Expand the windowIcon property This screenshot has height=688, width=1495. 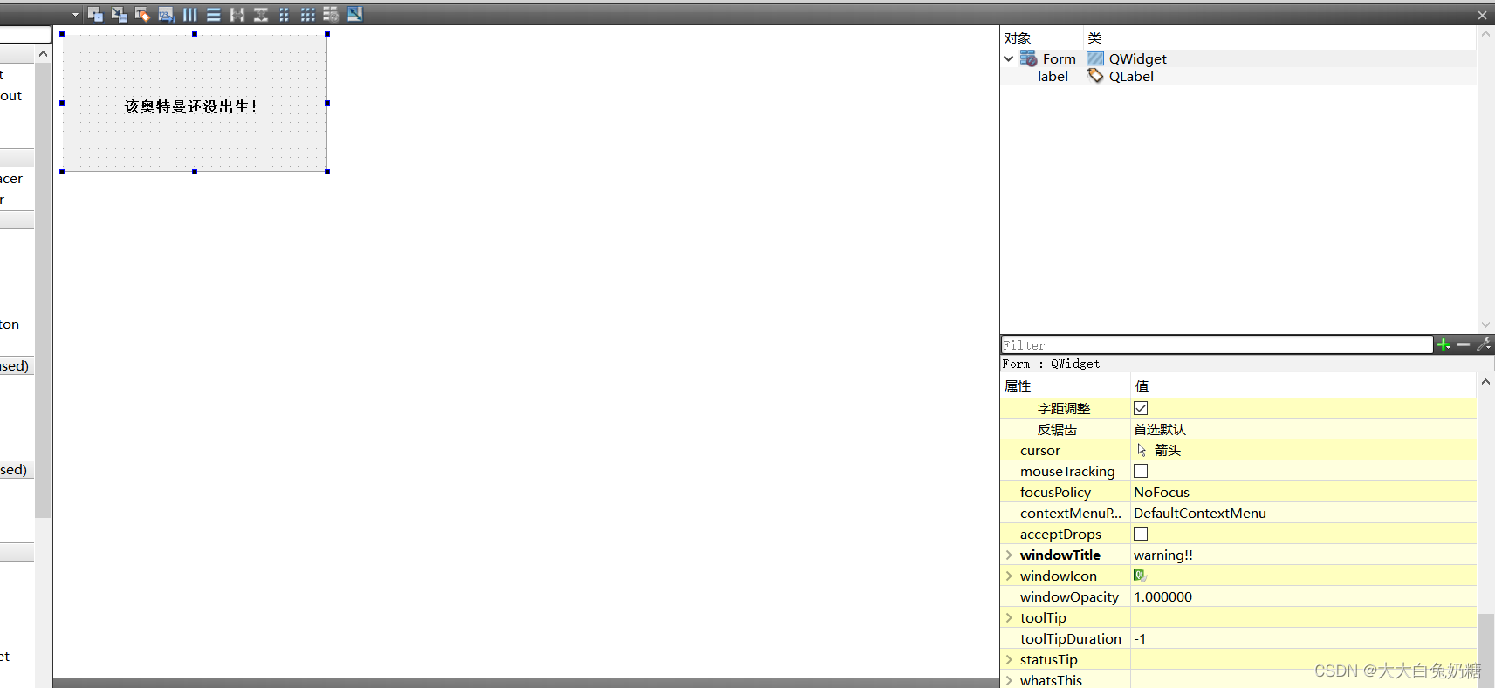(1010, 576)
